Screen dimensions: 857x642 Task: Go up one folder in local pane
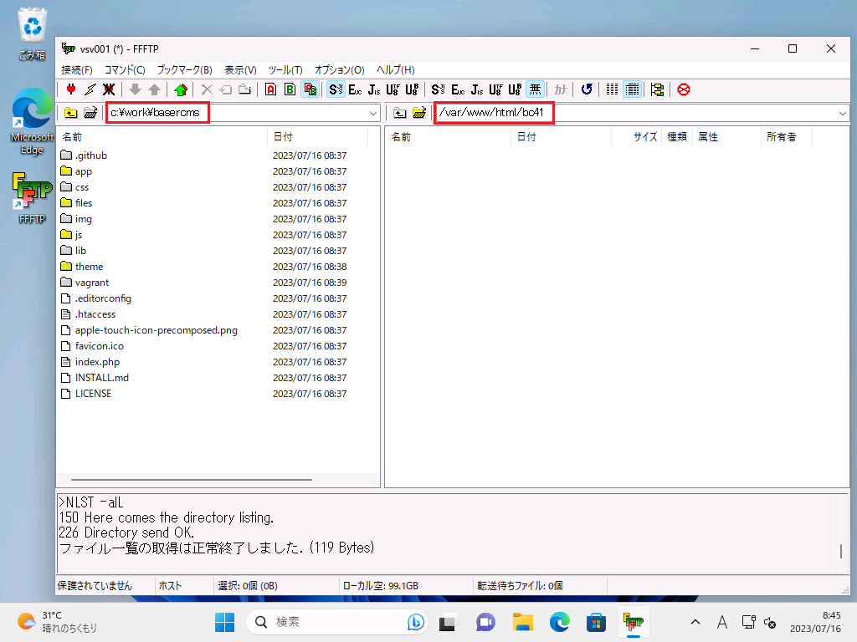[71, 113]
